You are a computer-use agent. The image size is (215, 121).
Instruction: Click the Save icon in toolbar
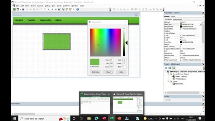pos(23,9)
